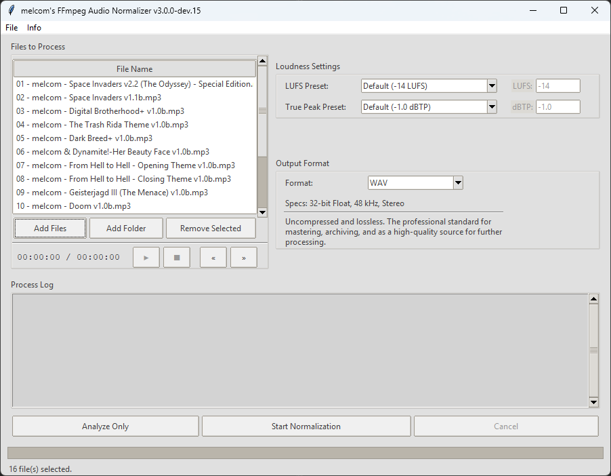Viewport: 611px width, 476px height.
Task: Click the Add Folder button
Action: 126,229
